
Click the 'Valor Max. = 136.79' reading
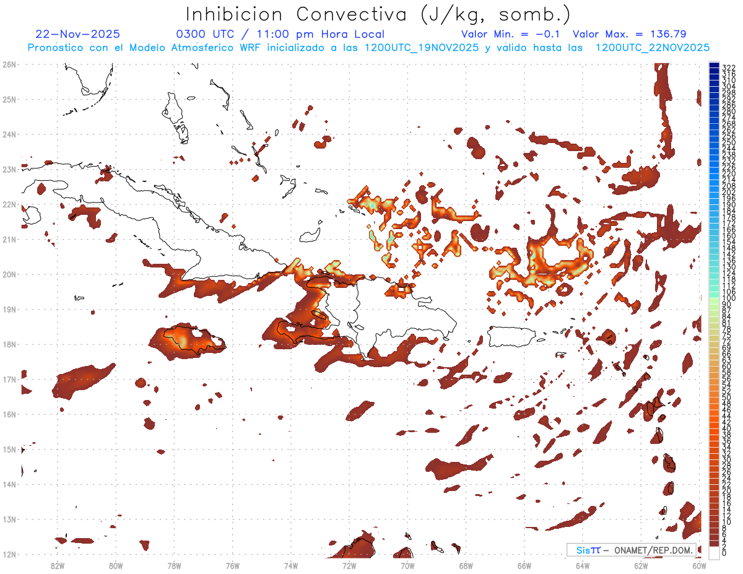pyautogui.click(x=630, y=34)
